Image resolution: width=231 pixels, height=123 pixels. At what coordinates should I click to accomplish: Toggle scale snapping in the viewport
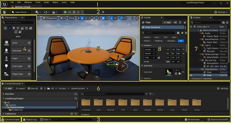tap(121, 18)
